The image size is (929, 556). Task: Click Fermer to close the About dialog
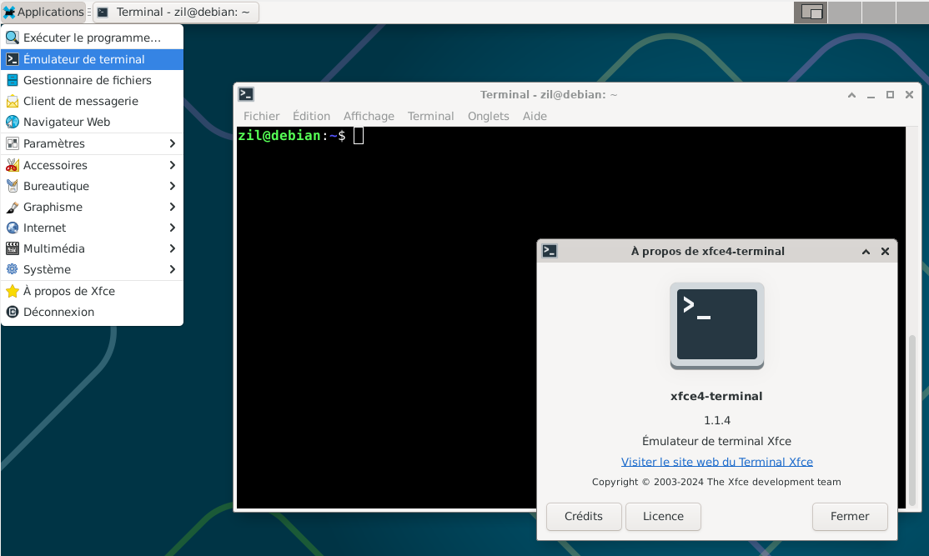tap(850, 516)
